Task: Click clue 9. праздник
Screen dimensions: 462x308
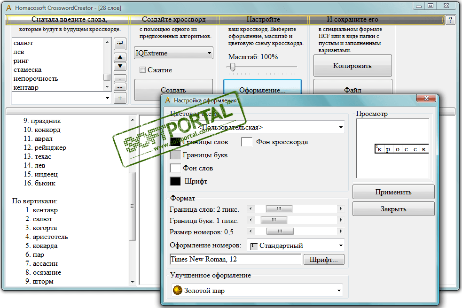Action: point(42,121)
